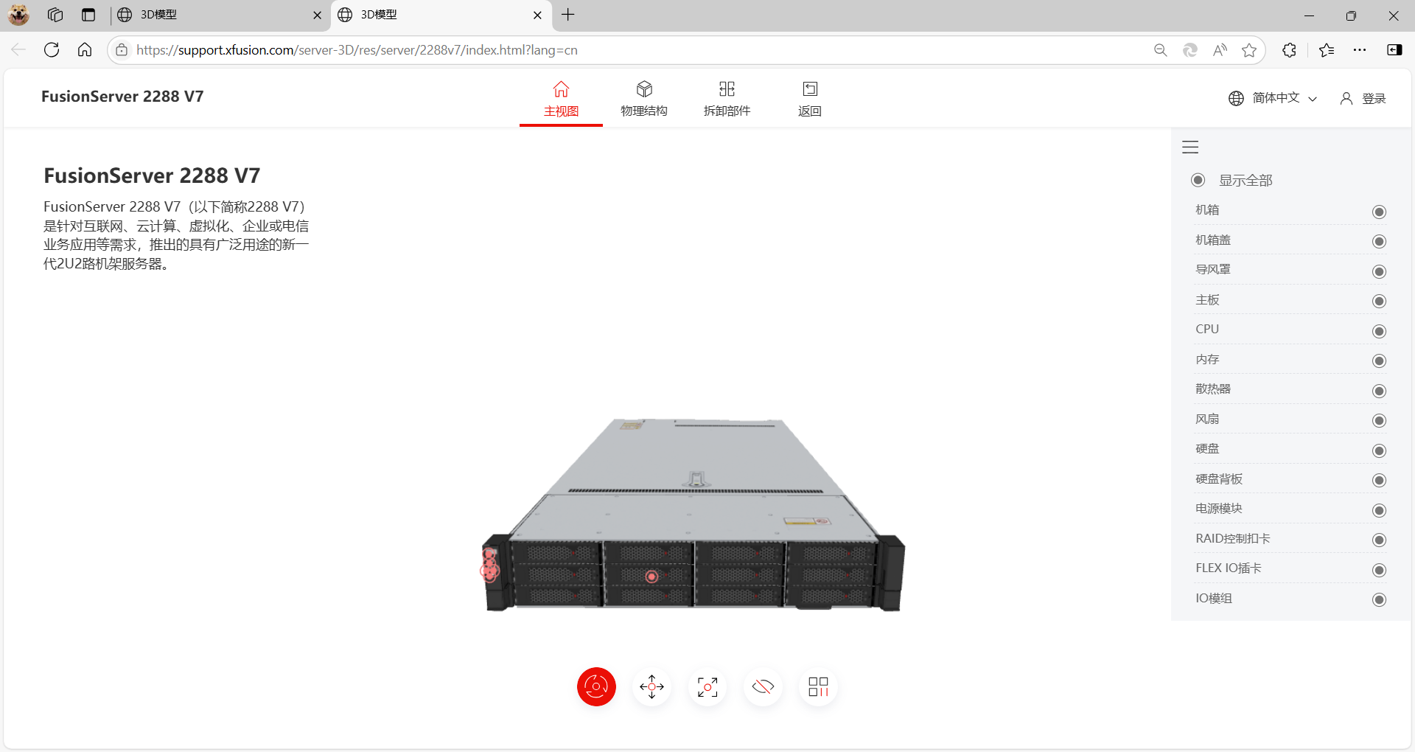This screenshot has height=752, width=1415.
Task: Switch to the 主视图 tab
Action: [x=561, y=100]
